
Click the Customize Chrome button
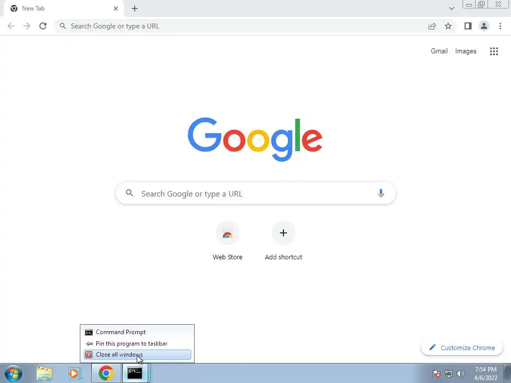click(x=462, y=348)
